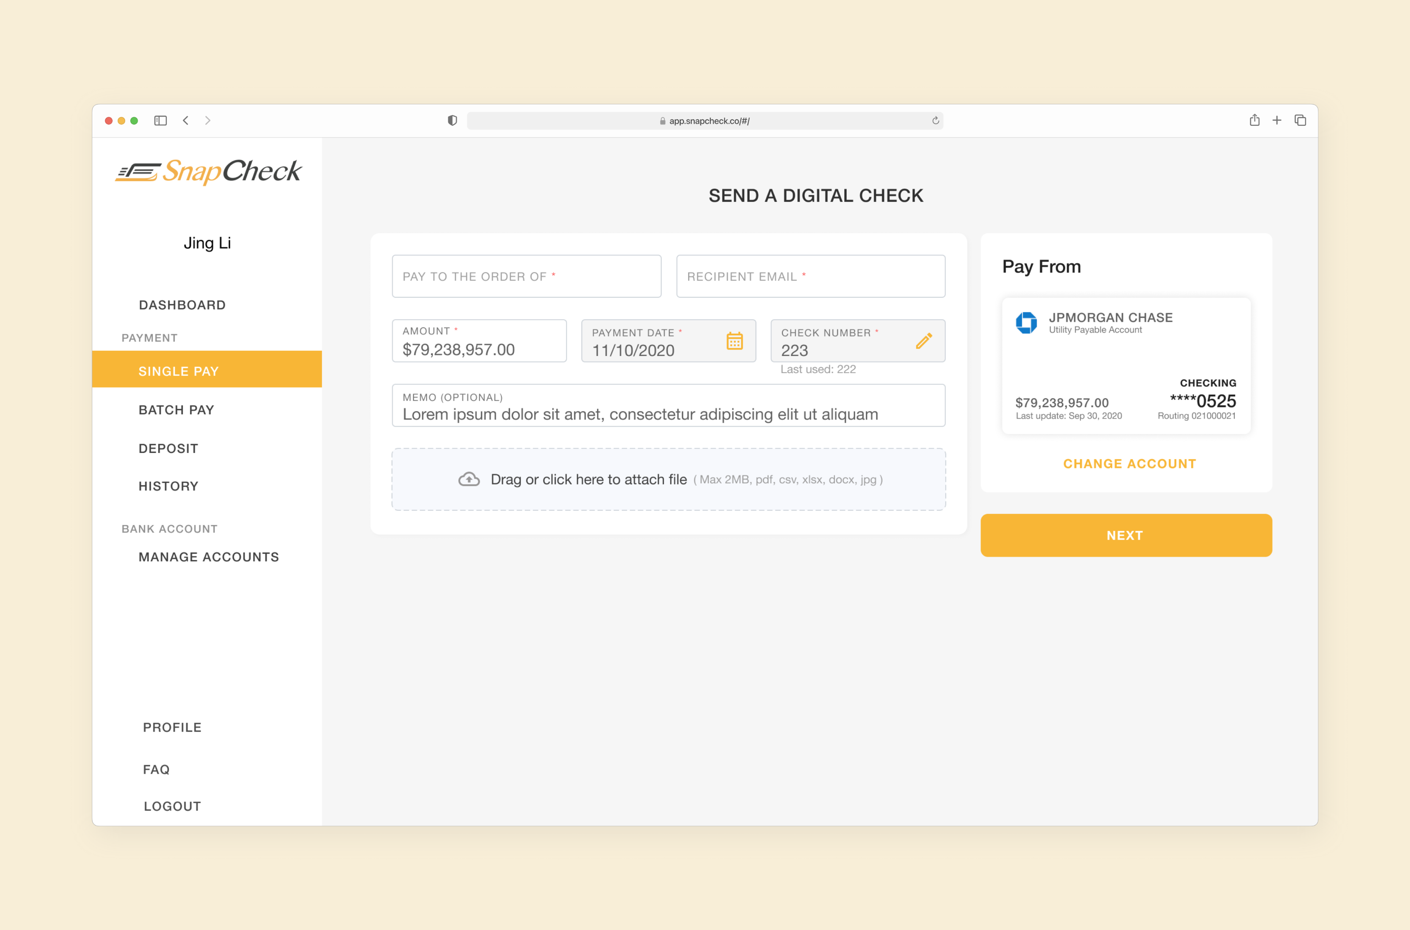This screenshot has height=930, width=1410.
Task: Click the cloud upload icon
Action: tap(469, 479)
